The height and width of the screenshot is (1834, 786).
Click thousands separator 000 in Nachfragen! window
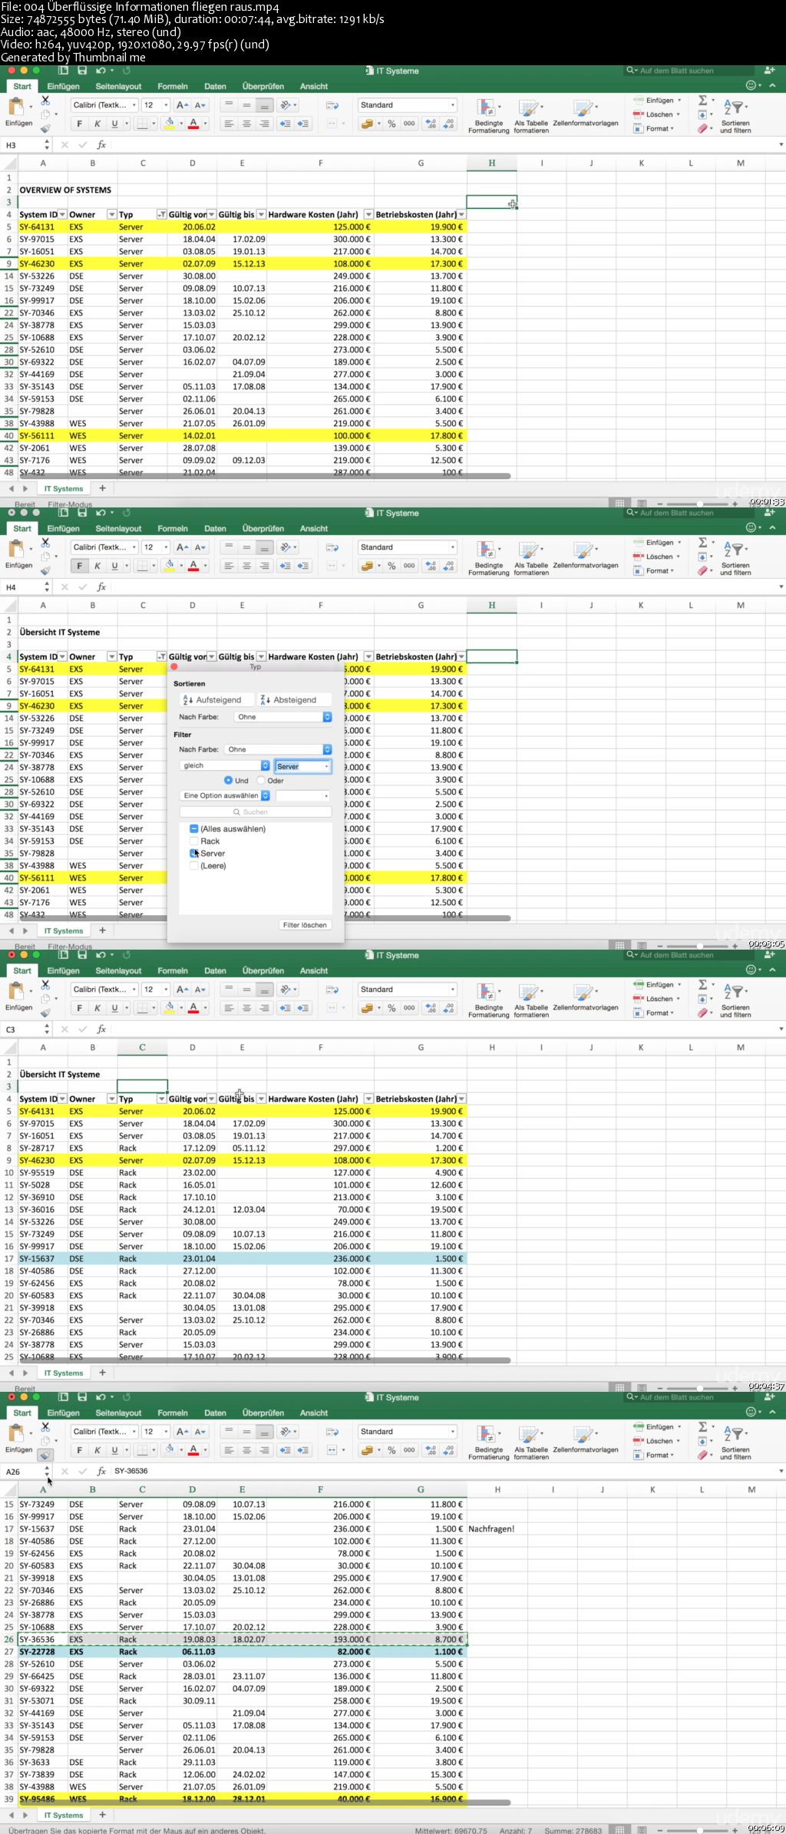pos(409,1450)
